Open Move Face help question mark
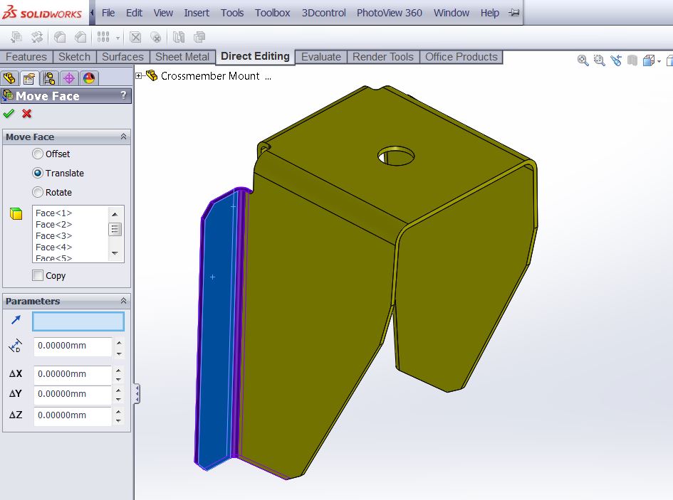Screen dimensions: 673x500 tap(124, 95)
